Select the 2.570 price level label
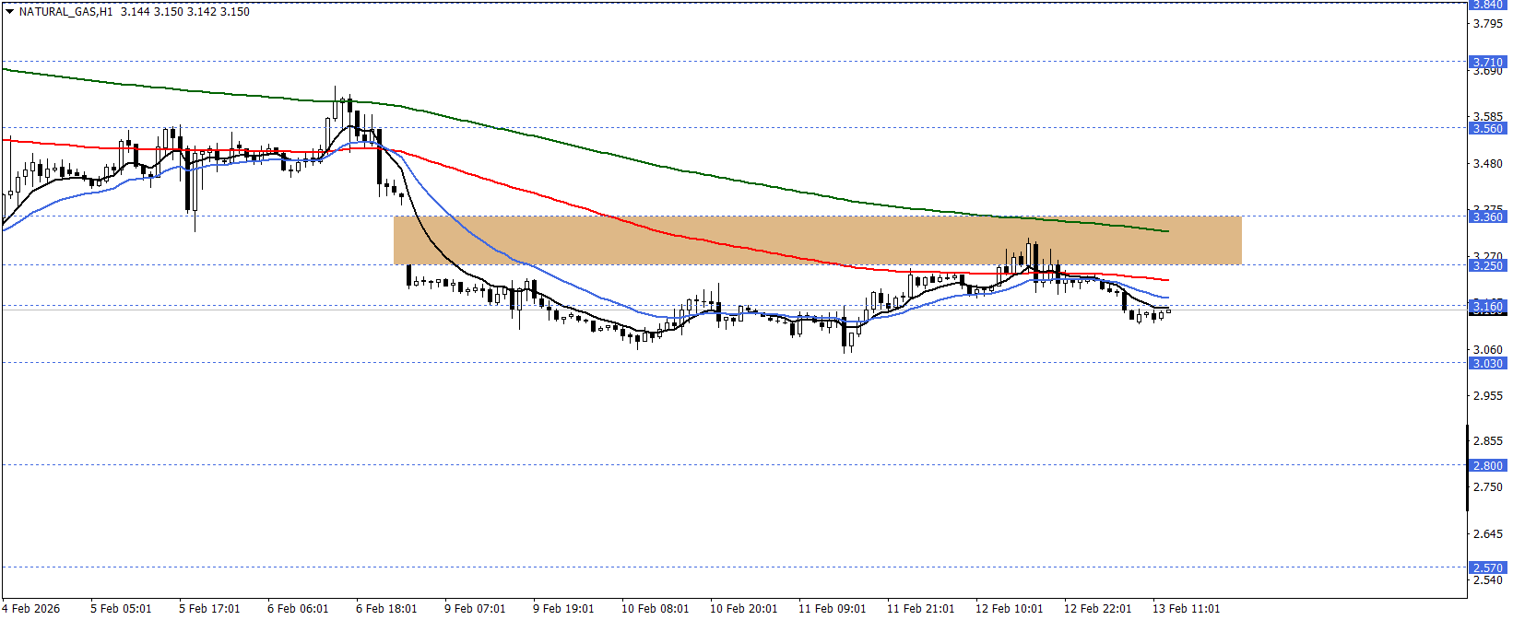Image resolution: width=1513 pixels, height=620 pixels. 1486,567
